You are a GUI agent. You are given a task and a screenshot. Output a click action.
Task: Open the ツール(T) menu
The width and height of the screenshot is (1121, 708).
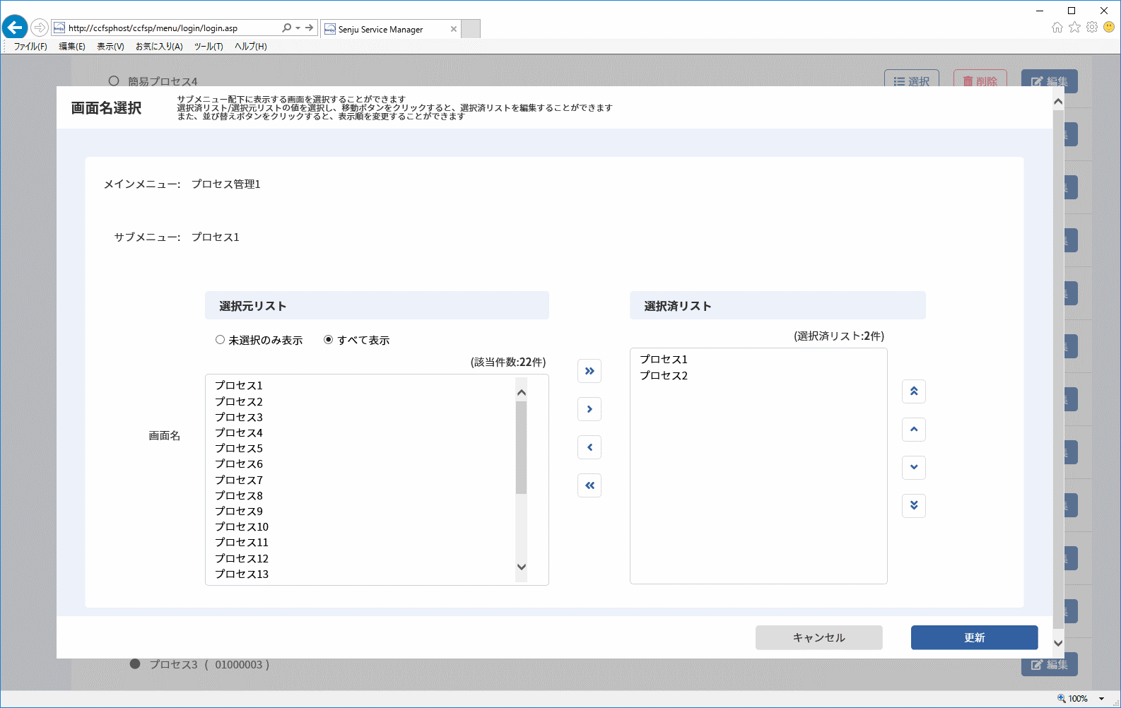click(x=209, y=47)
